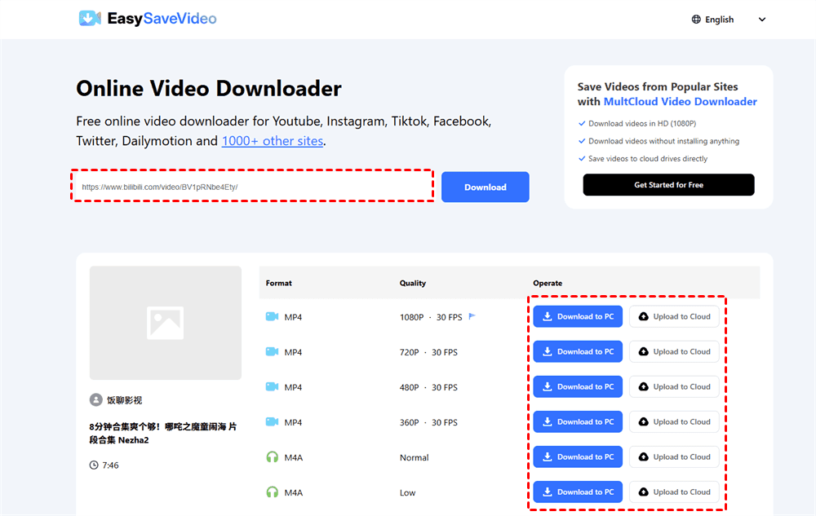Click the 720P · 30 FPS quality text
Image resolution: width=816 pixels, height=516 pixels.
pos(429,352)
